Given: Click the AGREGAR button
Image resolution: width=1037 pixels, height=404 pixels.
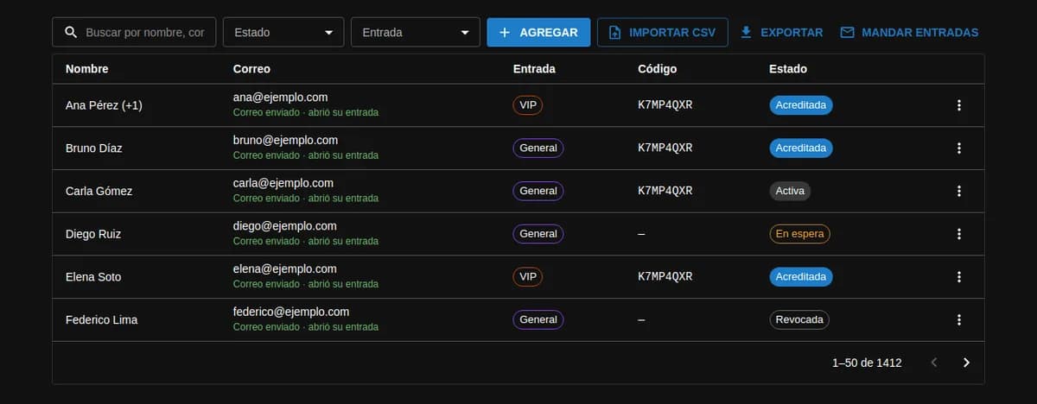Looking at the screenshot, I should tap(538, 32).
